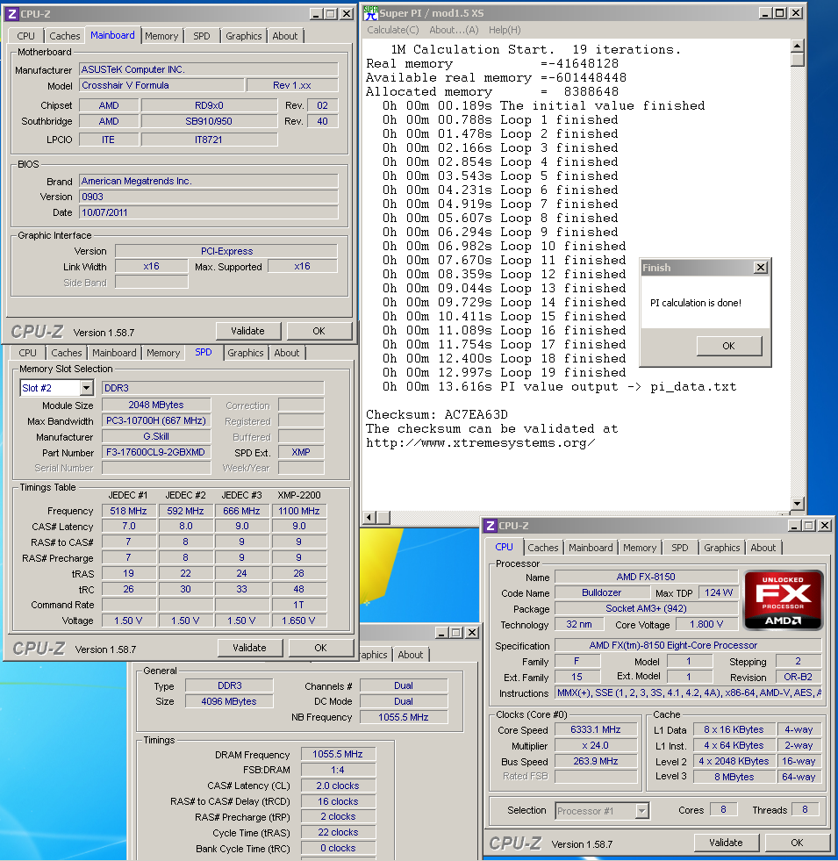Minimize the Super PI window
Viewport: 838px width, 861px height.
[765, 13]
